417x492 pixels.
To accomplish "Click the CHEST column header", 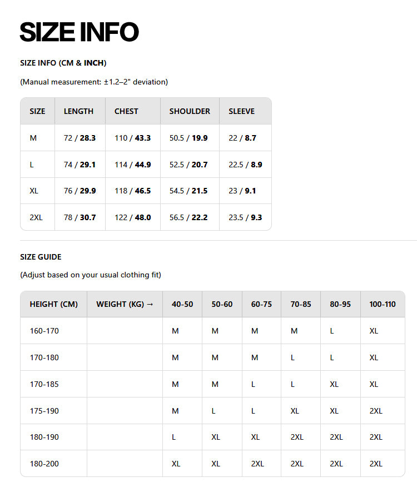I will point(126,111).
